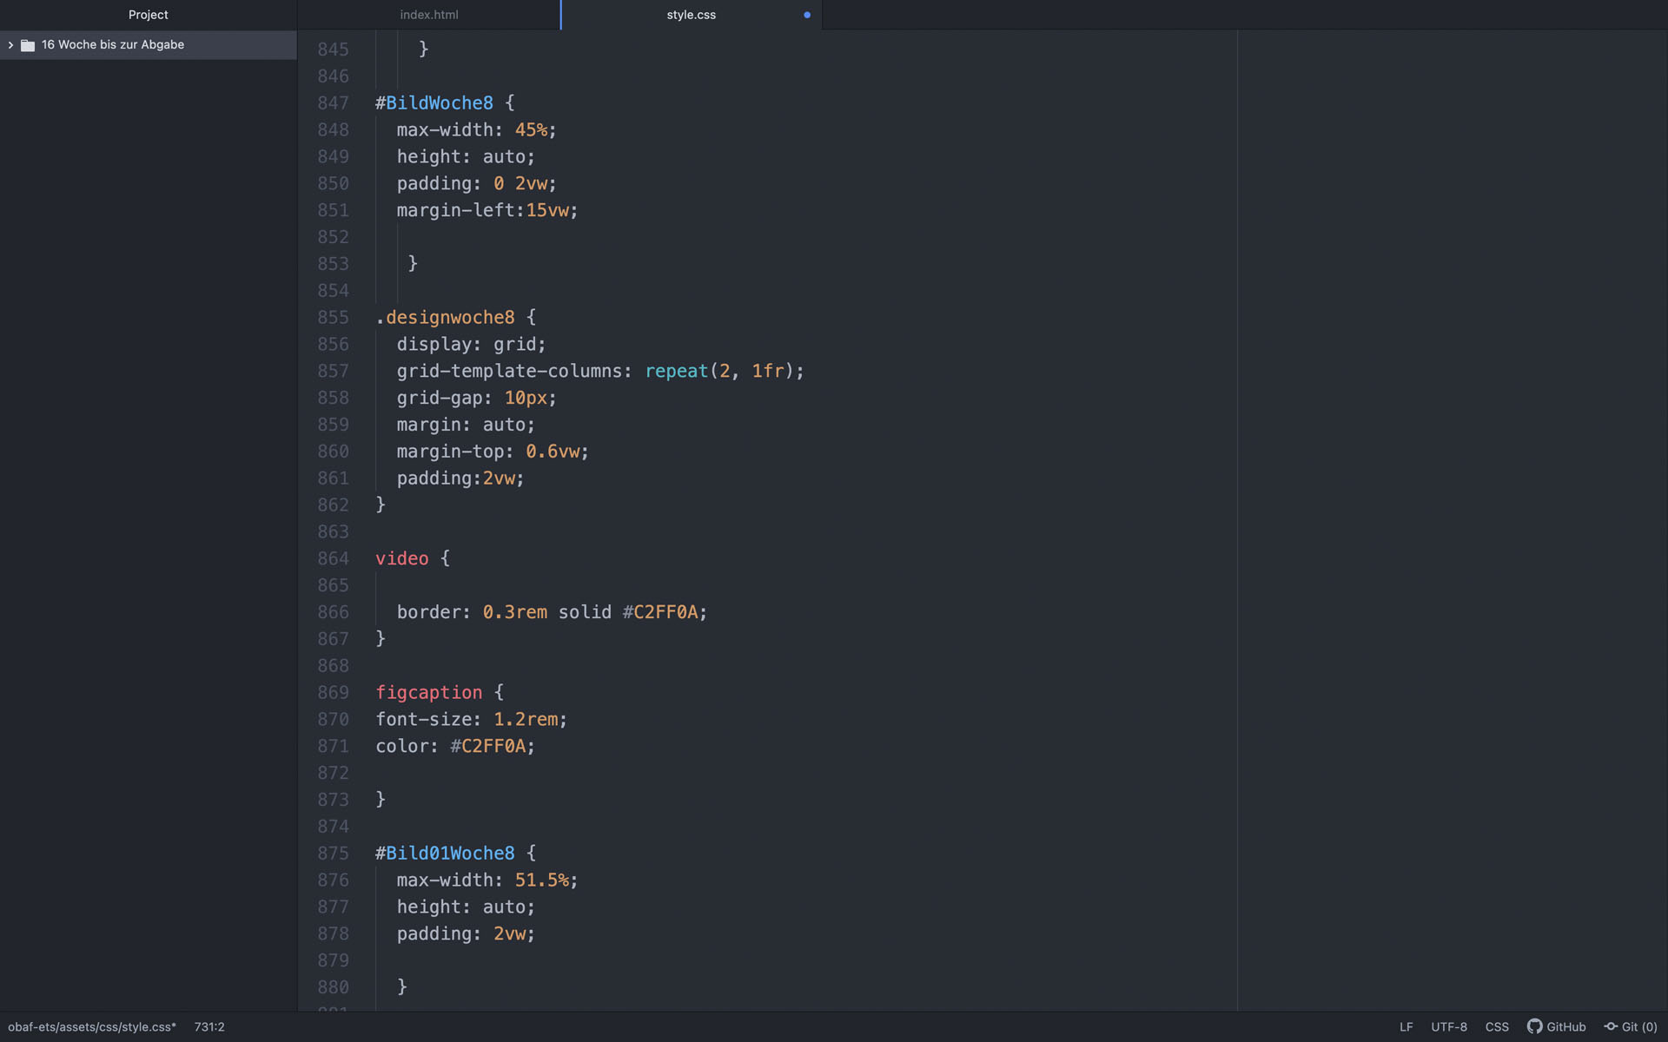Switch to the index.html tab
Image resolution: width=1668 pixels, height=1042 pixels.
[429, 15]
